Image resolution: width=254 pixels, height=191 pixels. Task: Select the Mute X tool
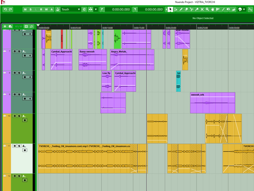(202, 9)
